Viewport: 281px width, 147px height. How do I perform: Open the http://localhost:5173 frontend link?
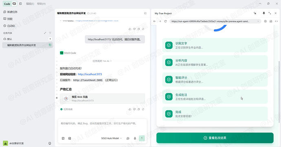click(x=90, y=74)
